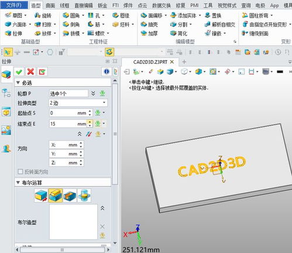Click the 圆柱折弯 cylinder bend tool
The image size is (292, 253).
coord(255,15)
